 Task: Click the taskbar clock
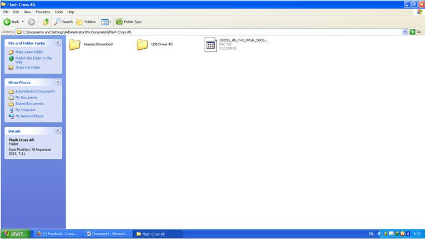point(417,234)
